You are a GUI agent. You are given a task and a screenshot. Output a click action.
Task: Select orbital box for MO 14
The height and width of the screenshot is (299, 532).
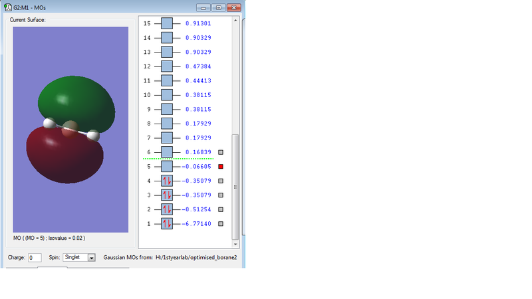[x=167, y=38]
